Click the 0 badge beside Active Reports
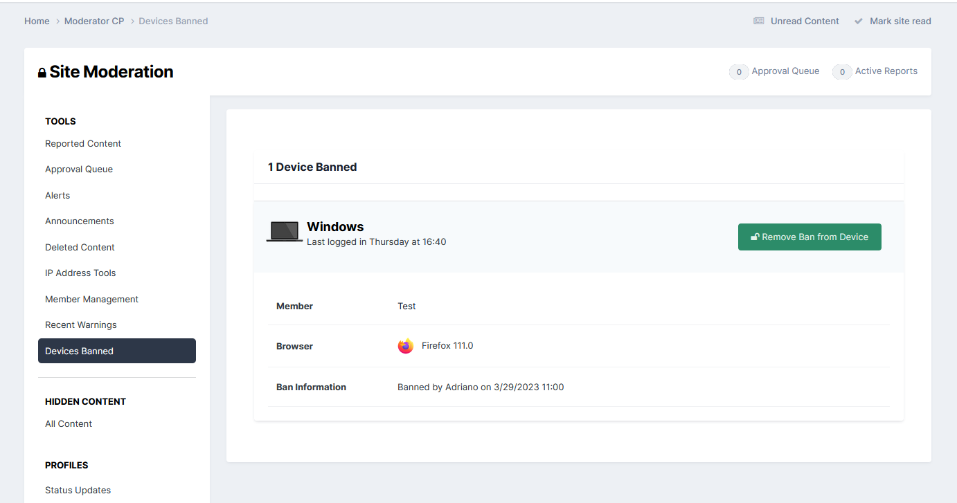This screenshot has width=957, height=503. point(841,71)
